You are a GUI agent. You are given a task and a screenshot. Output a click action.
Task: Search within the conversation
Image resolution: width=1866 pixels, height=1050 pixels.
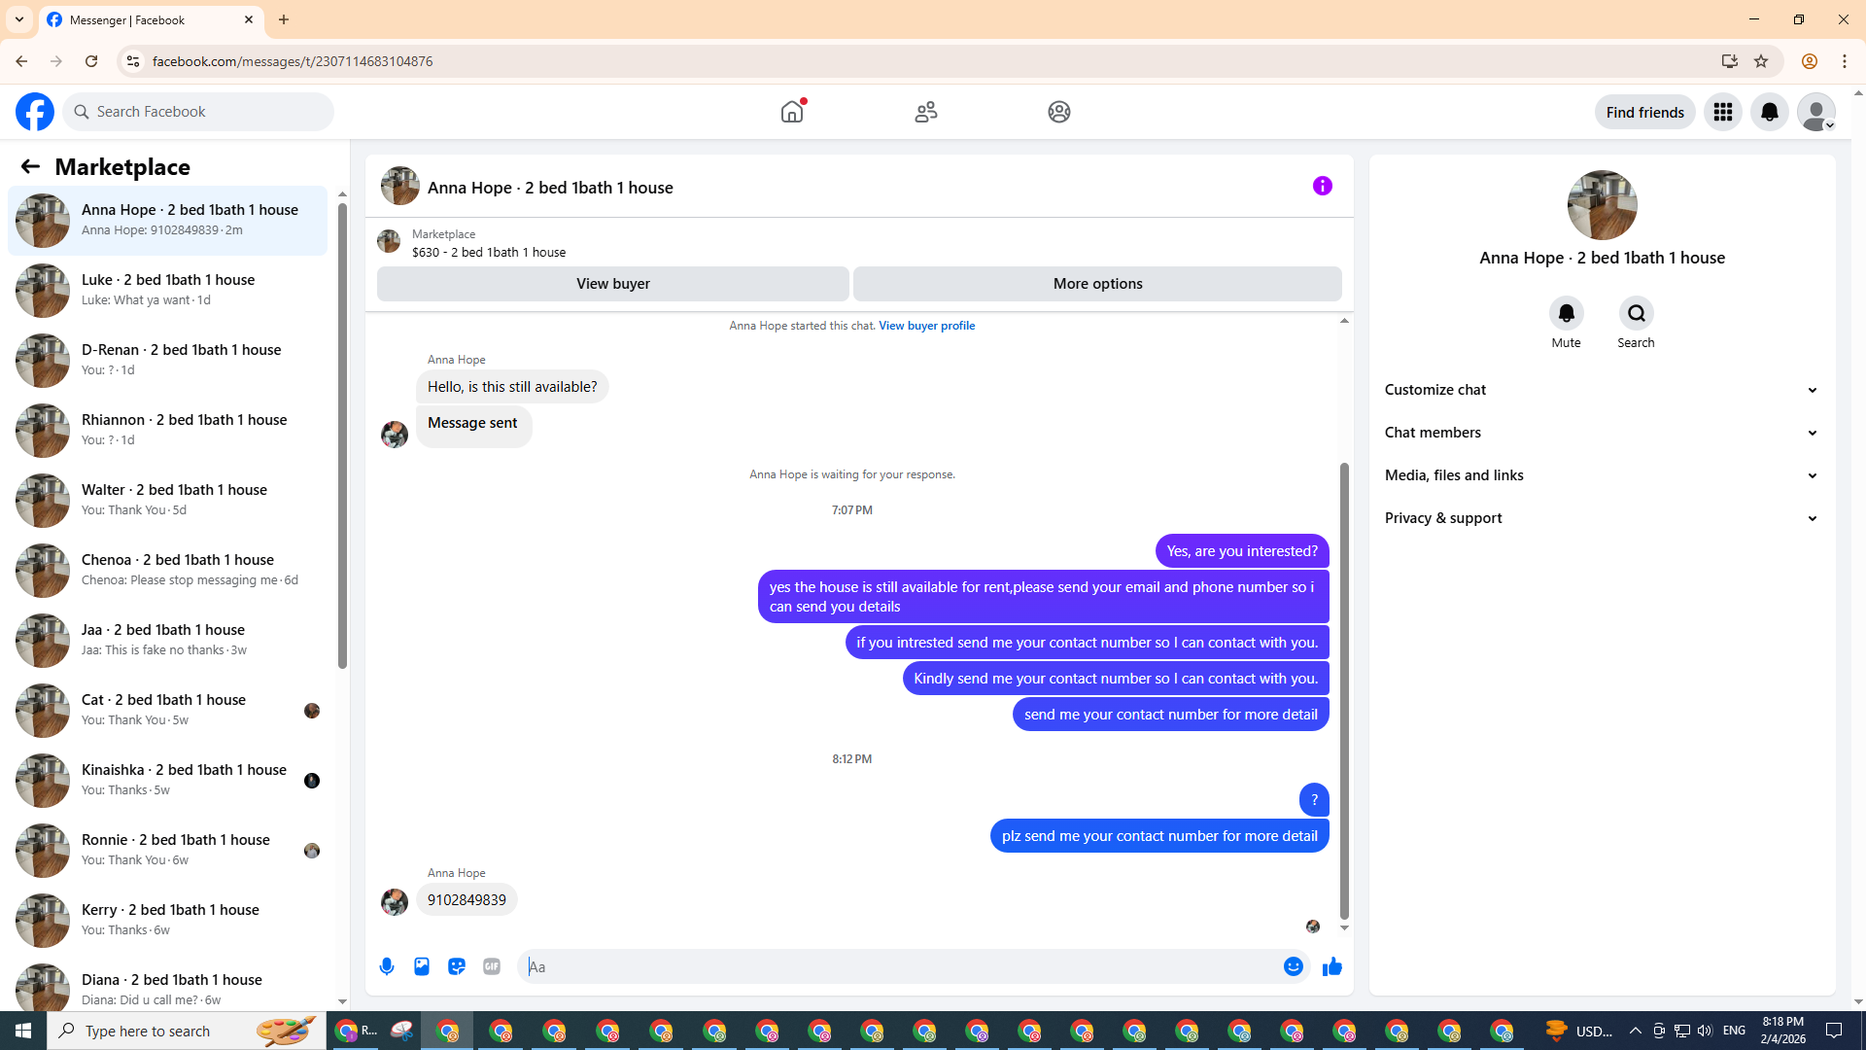tap(1636, 313)
